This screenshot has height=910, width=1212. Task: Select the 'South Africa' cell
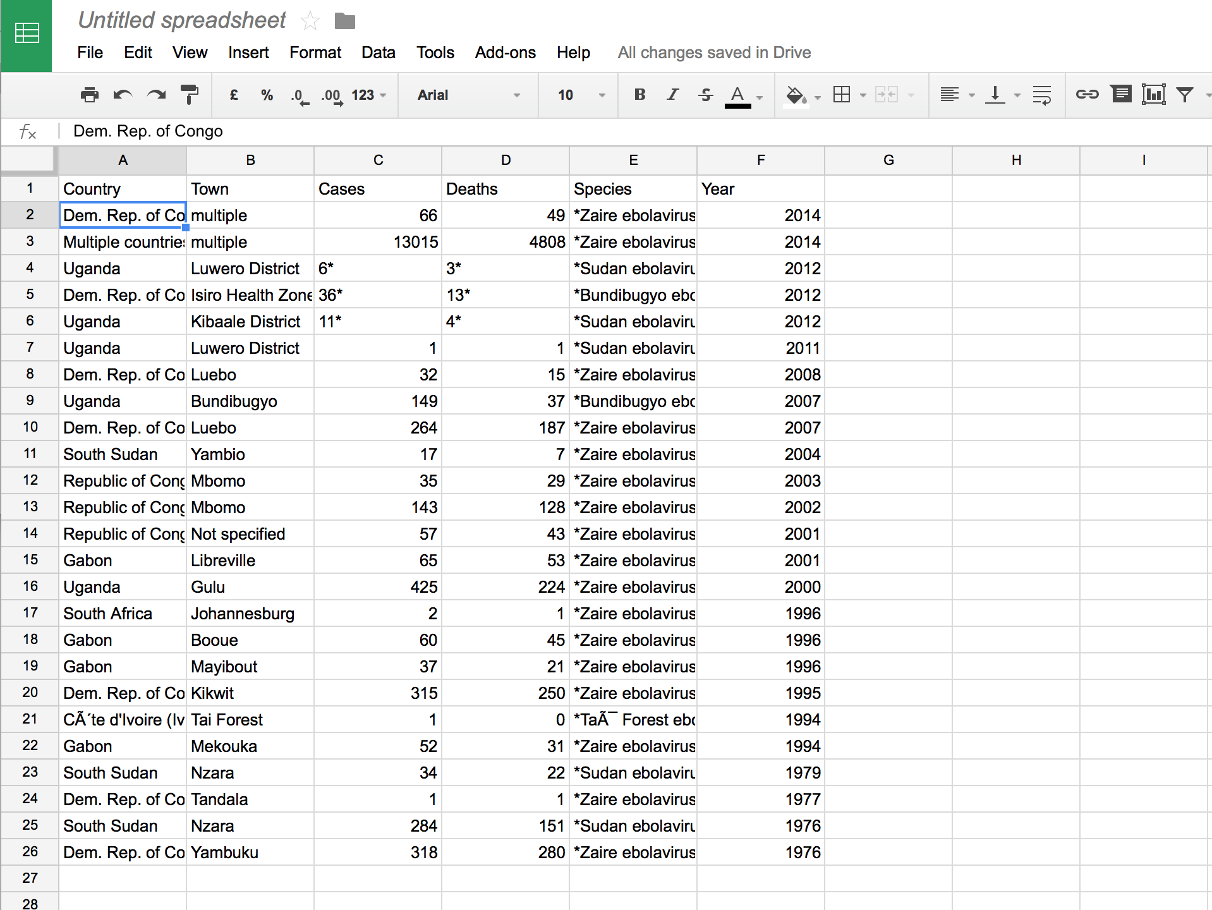[123, 613]
